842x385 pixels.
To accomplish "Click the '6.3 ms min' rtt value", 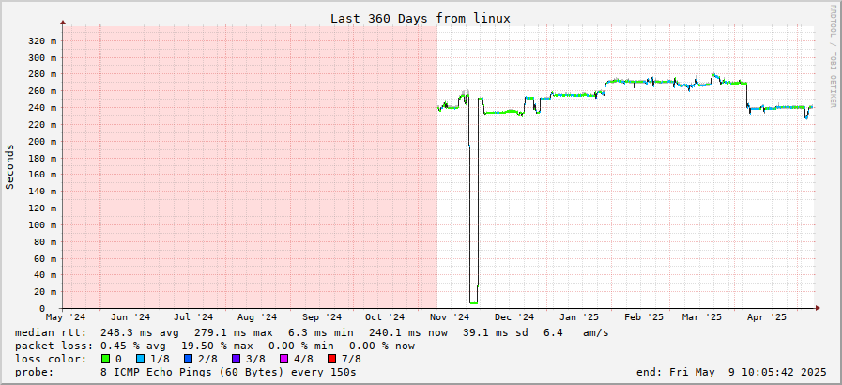I will 320,333.
